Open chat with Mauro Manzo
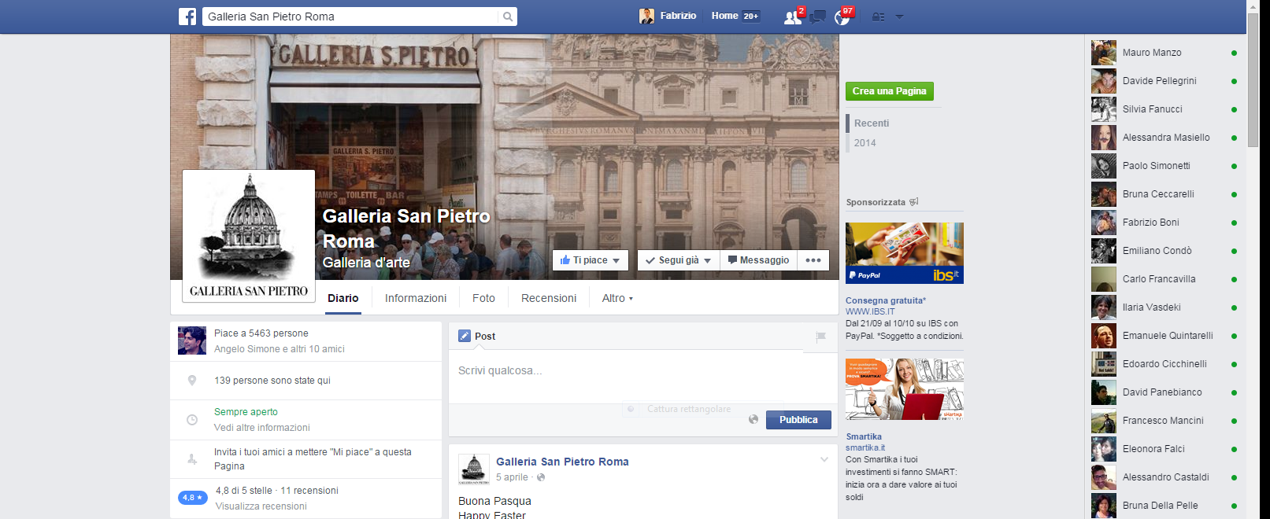 tap(1164, 53)
